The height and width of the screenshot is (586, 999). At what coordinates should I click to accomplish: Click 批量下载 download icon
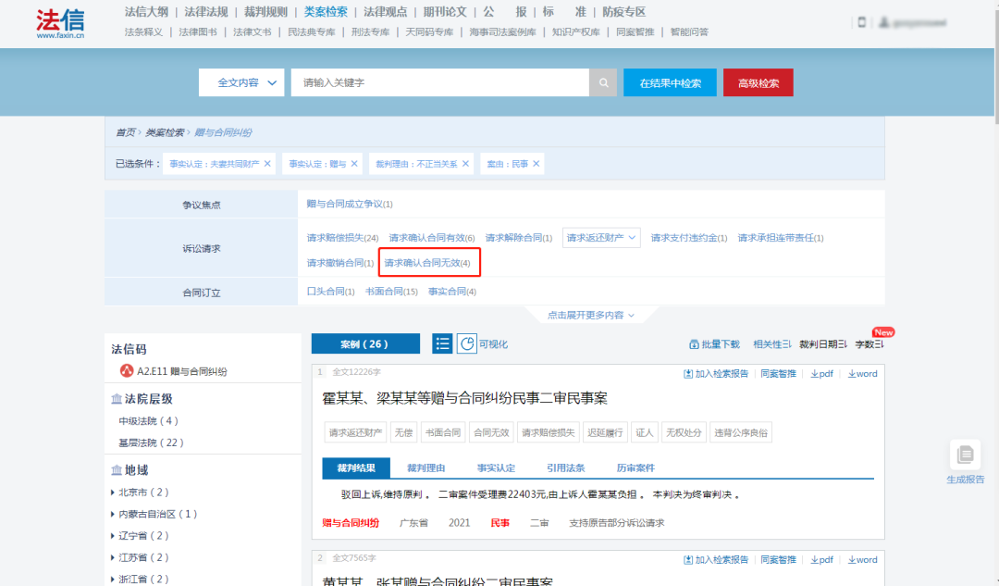point(694,344)
